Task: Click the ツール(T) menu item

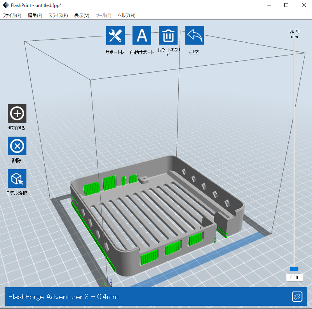Action: tap(103, 16)
